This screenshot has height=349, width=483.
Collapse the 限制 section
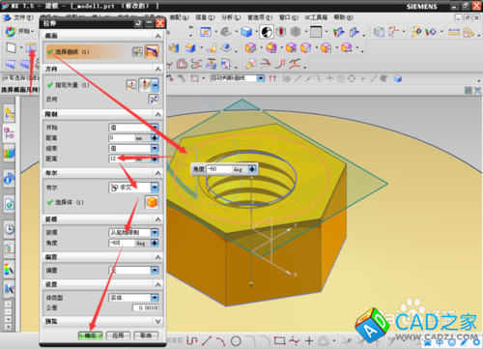(x=157, y=114)
